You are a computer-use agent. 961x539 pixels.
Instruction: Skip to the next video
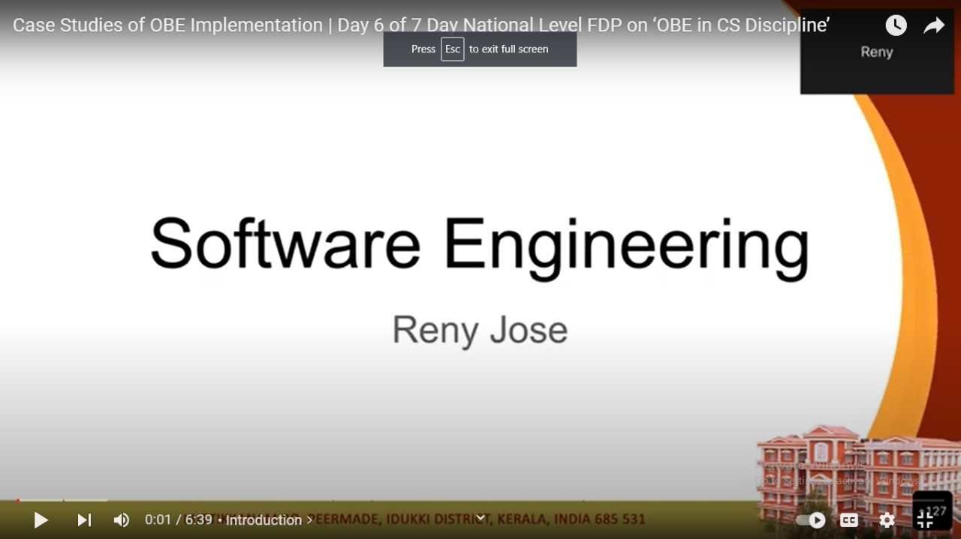[x=84, y=520]
